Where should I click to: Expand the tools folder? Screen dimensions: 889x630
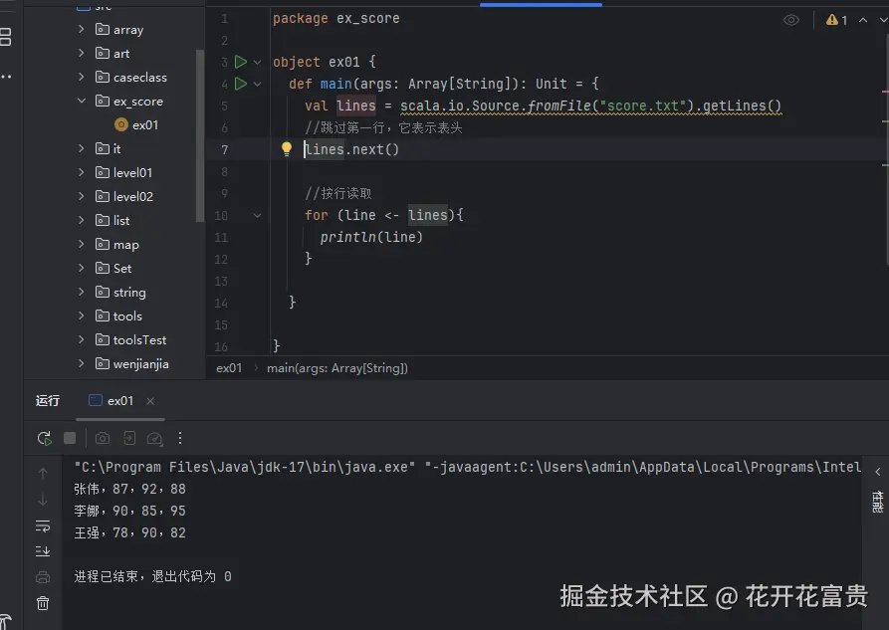pyautogui.click(x=81, y=315)
